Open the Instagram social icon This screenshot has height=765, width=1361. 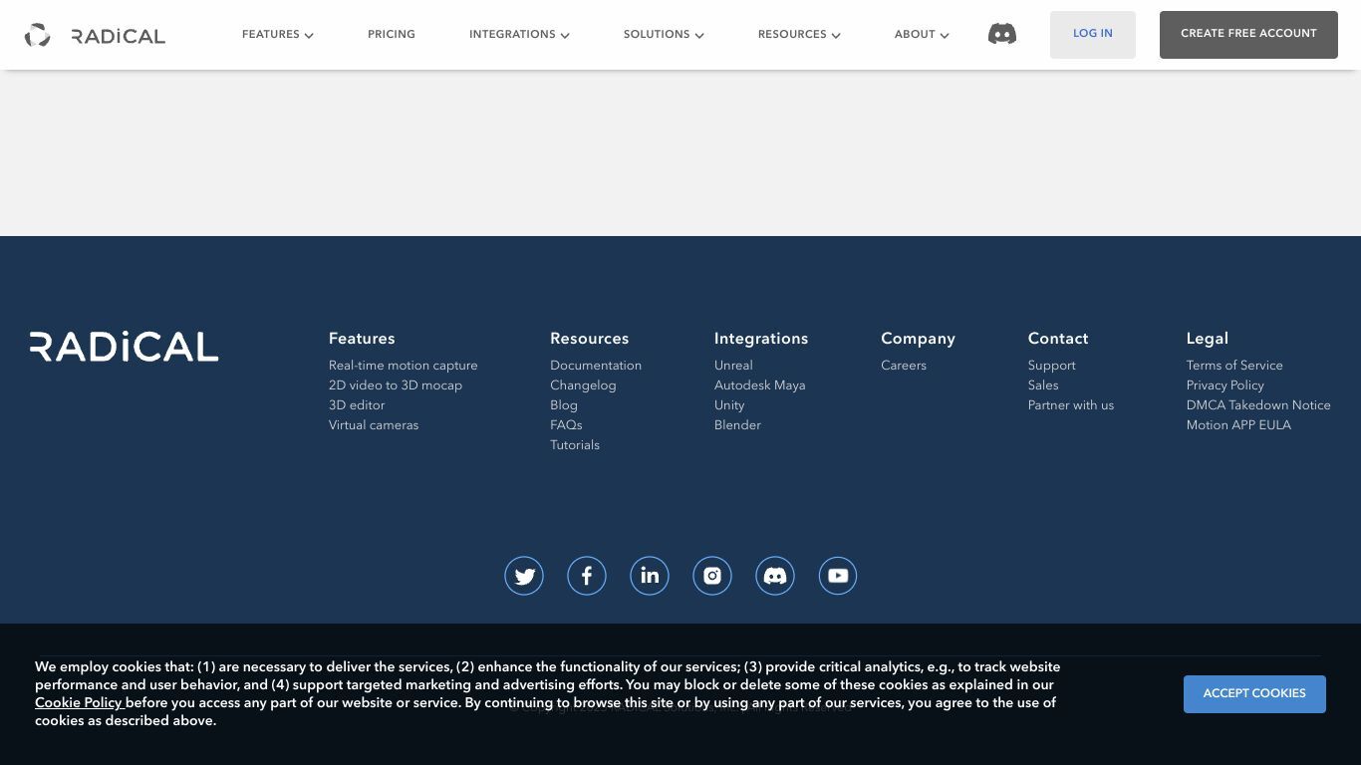point(712,576)
